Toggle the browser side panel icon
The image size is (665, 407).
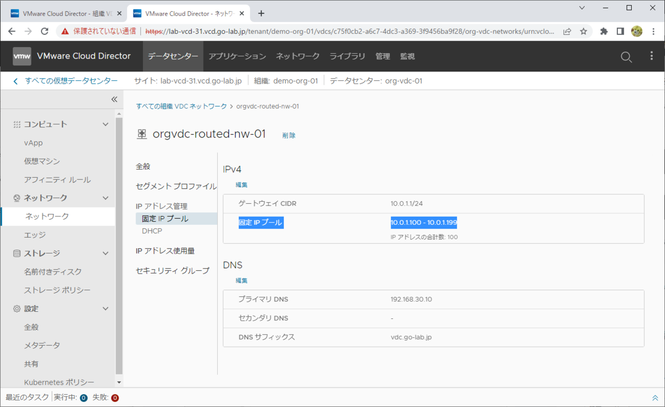click(x=620, y=32)
